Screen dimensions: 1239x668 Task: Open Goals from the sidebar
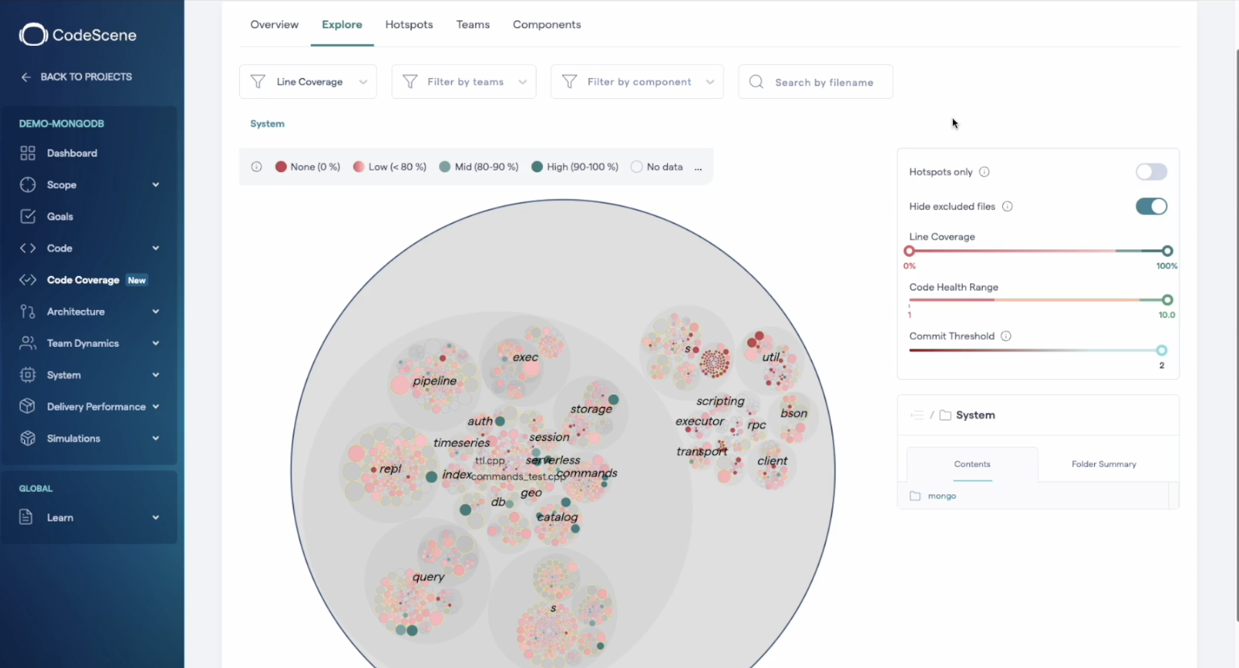coord(60,216)
